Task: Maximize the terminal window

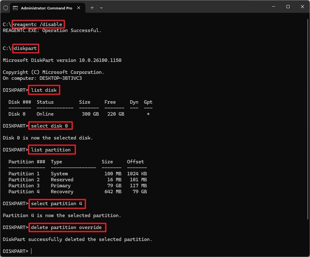Action: 288,7
